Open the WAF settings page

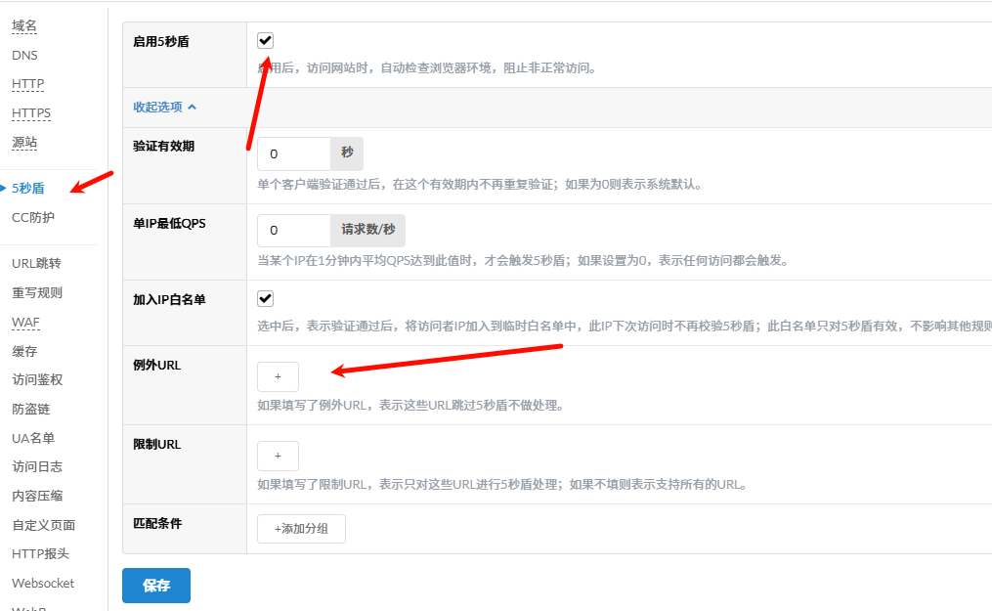[x=25, y=322]
